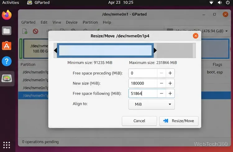Open the Partition menu

(90, 22)
